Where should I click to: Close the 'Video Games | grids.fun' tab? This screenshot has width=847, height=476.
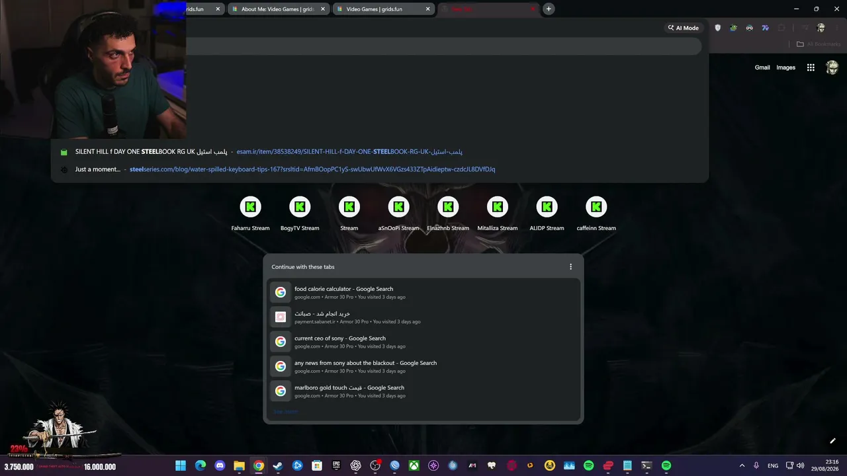pos(427,9)
